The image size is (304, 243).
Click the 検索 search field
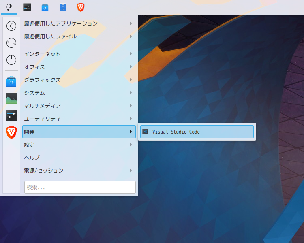pos(80,187)
